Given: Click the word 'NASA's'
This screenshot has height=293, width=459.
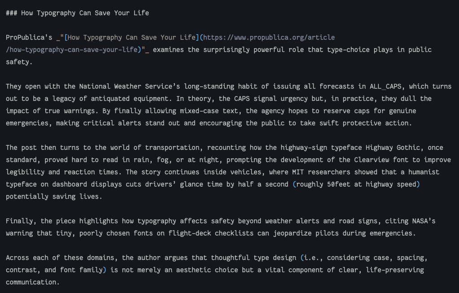Looking at the screenshot, I should (x=424, y=221).
